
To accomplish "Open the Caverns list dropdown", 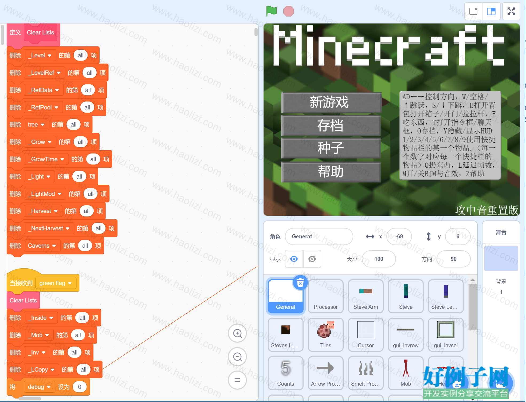I will tap(42, 246).
